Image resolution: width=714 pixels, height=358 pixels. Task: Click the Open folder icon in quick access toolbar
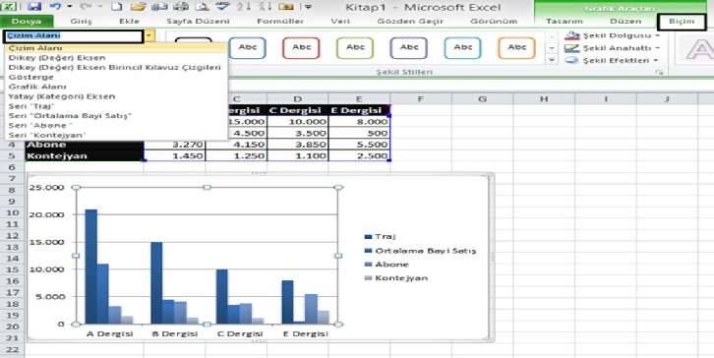[138, 7]
